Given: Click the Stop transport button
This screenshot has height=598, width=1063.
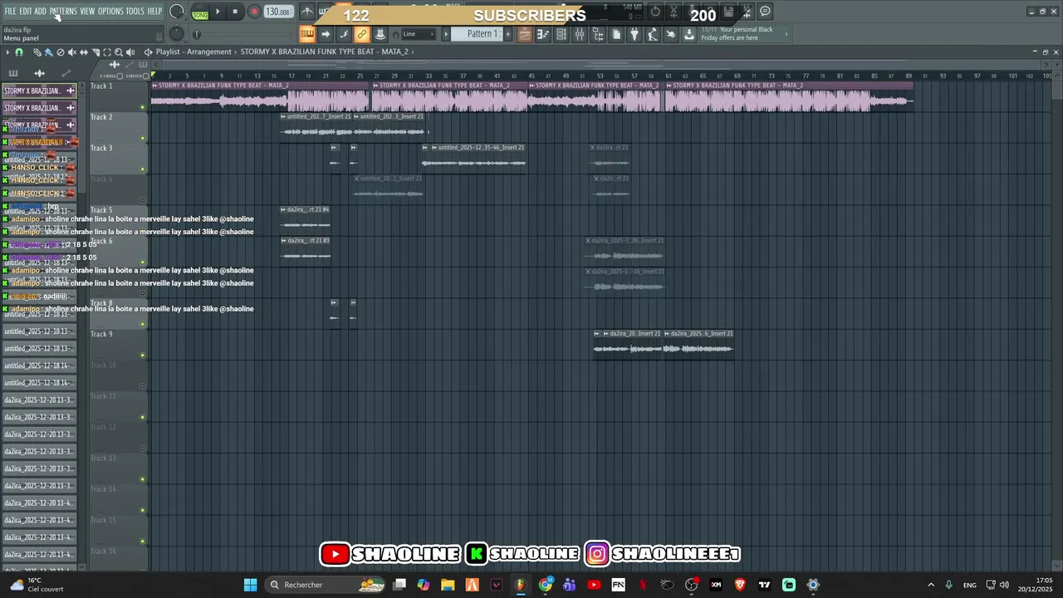Looking at the screenshot, I should pyautogui.click(x=235, y=12).
